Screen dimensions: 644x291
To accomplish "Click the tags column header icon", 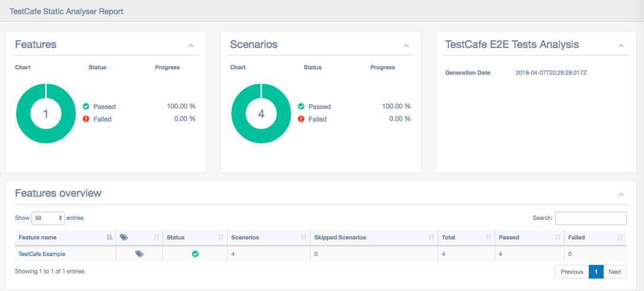I will (124, 237).
